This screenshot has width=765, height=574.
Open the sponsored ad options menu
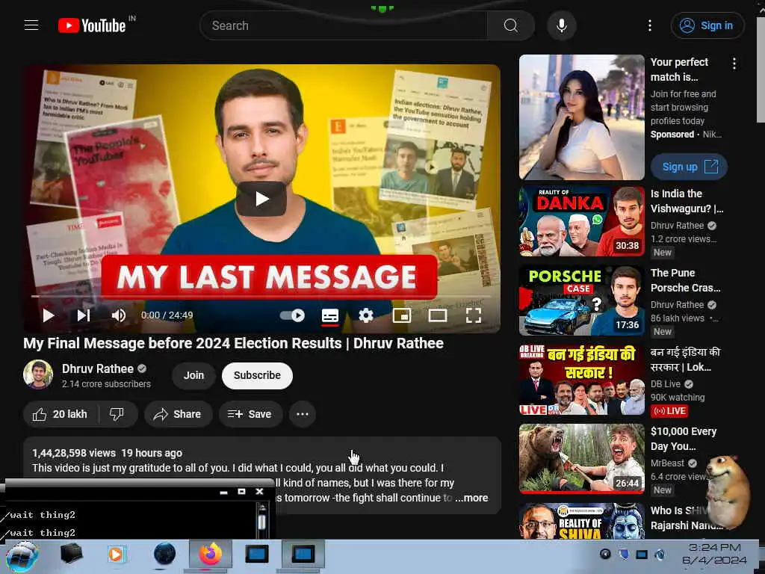(x=734, y=64)
